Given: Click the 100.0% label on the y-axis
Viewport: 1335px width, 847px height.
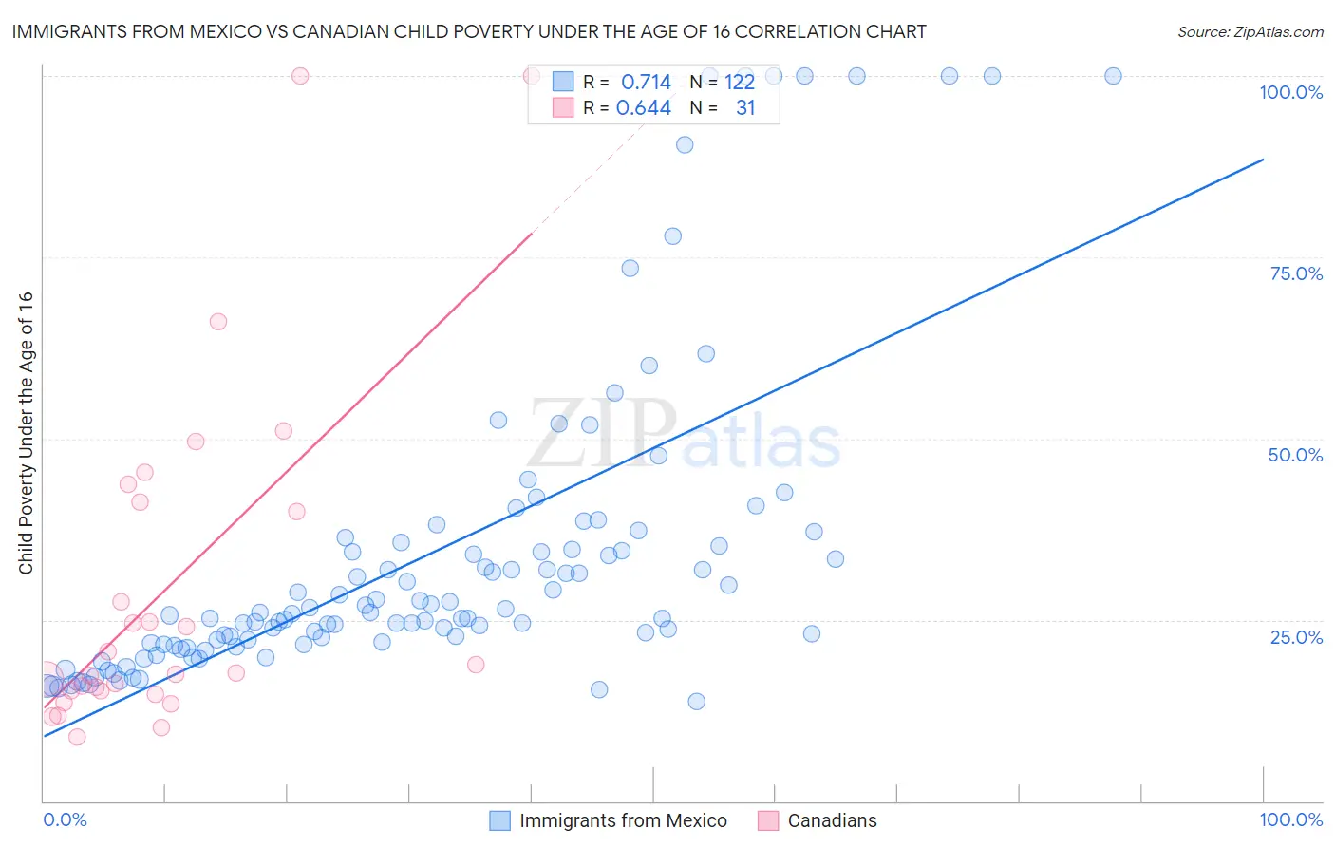Looking at the screenshot, I should (x=1290, y=92).
